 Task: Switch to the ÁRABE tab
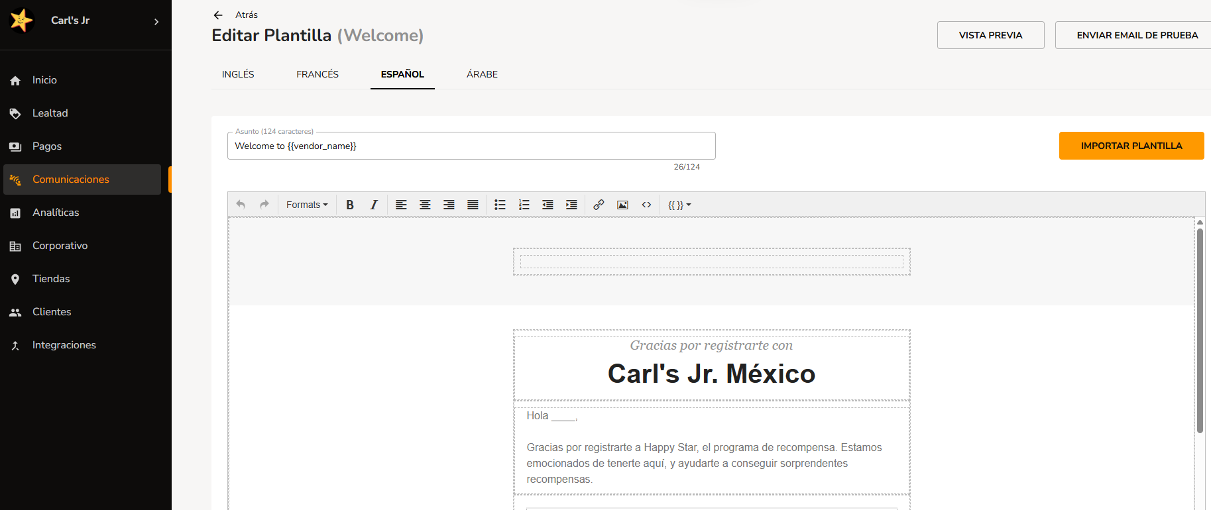[482, 74]
